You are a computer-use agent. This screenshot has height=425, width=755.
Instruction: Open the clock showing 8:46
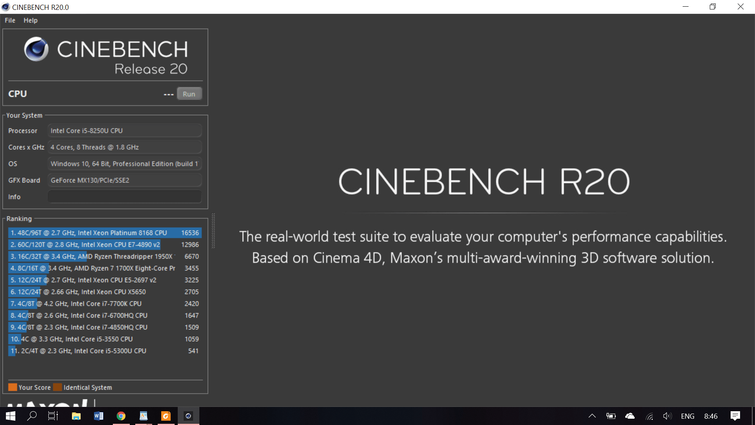(x=711, y=416)
